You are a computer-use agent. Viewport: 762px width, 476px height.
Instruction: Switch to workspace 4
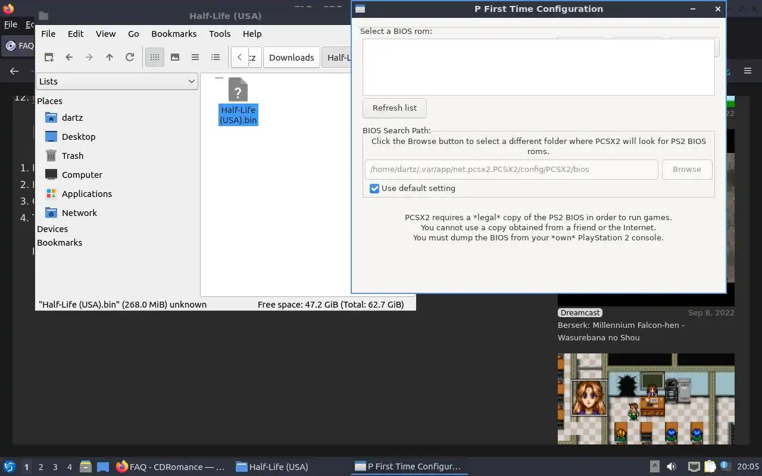[x=69, y=467]
